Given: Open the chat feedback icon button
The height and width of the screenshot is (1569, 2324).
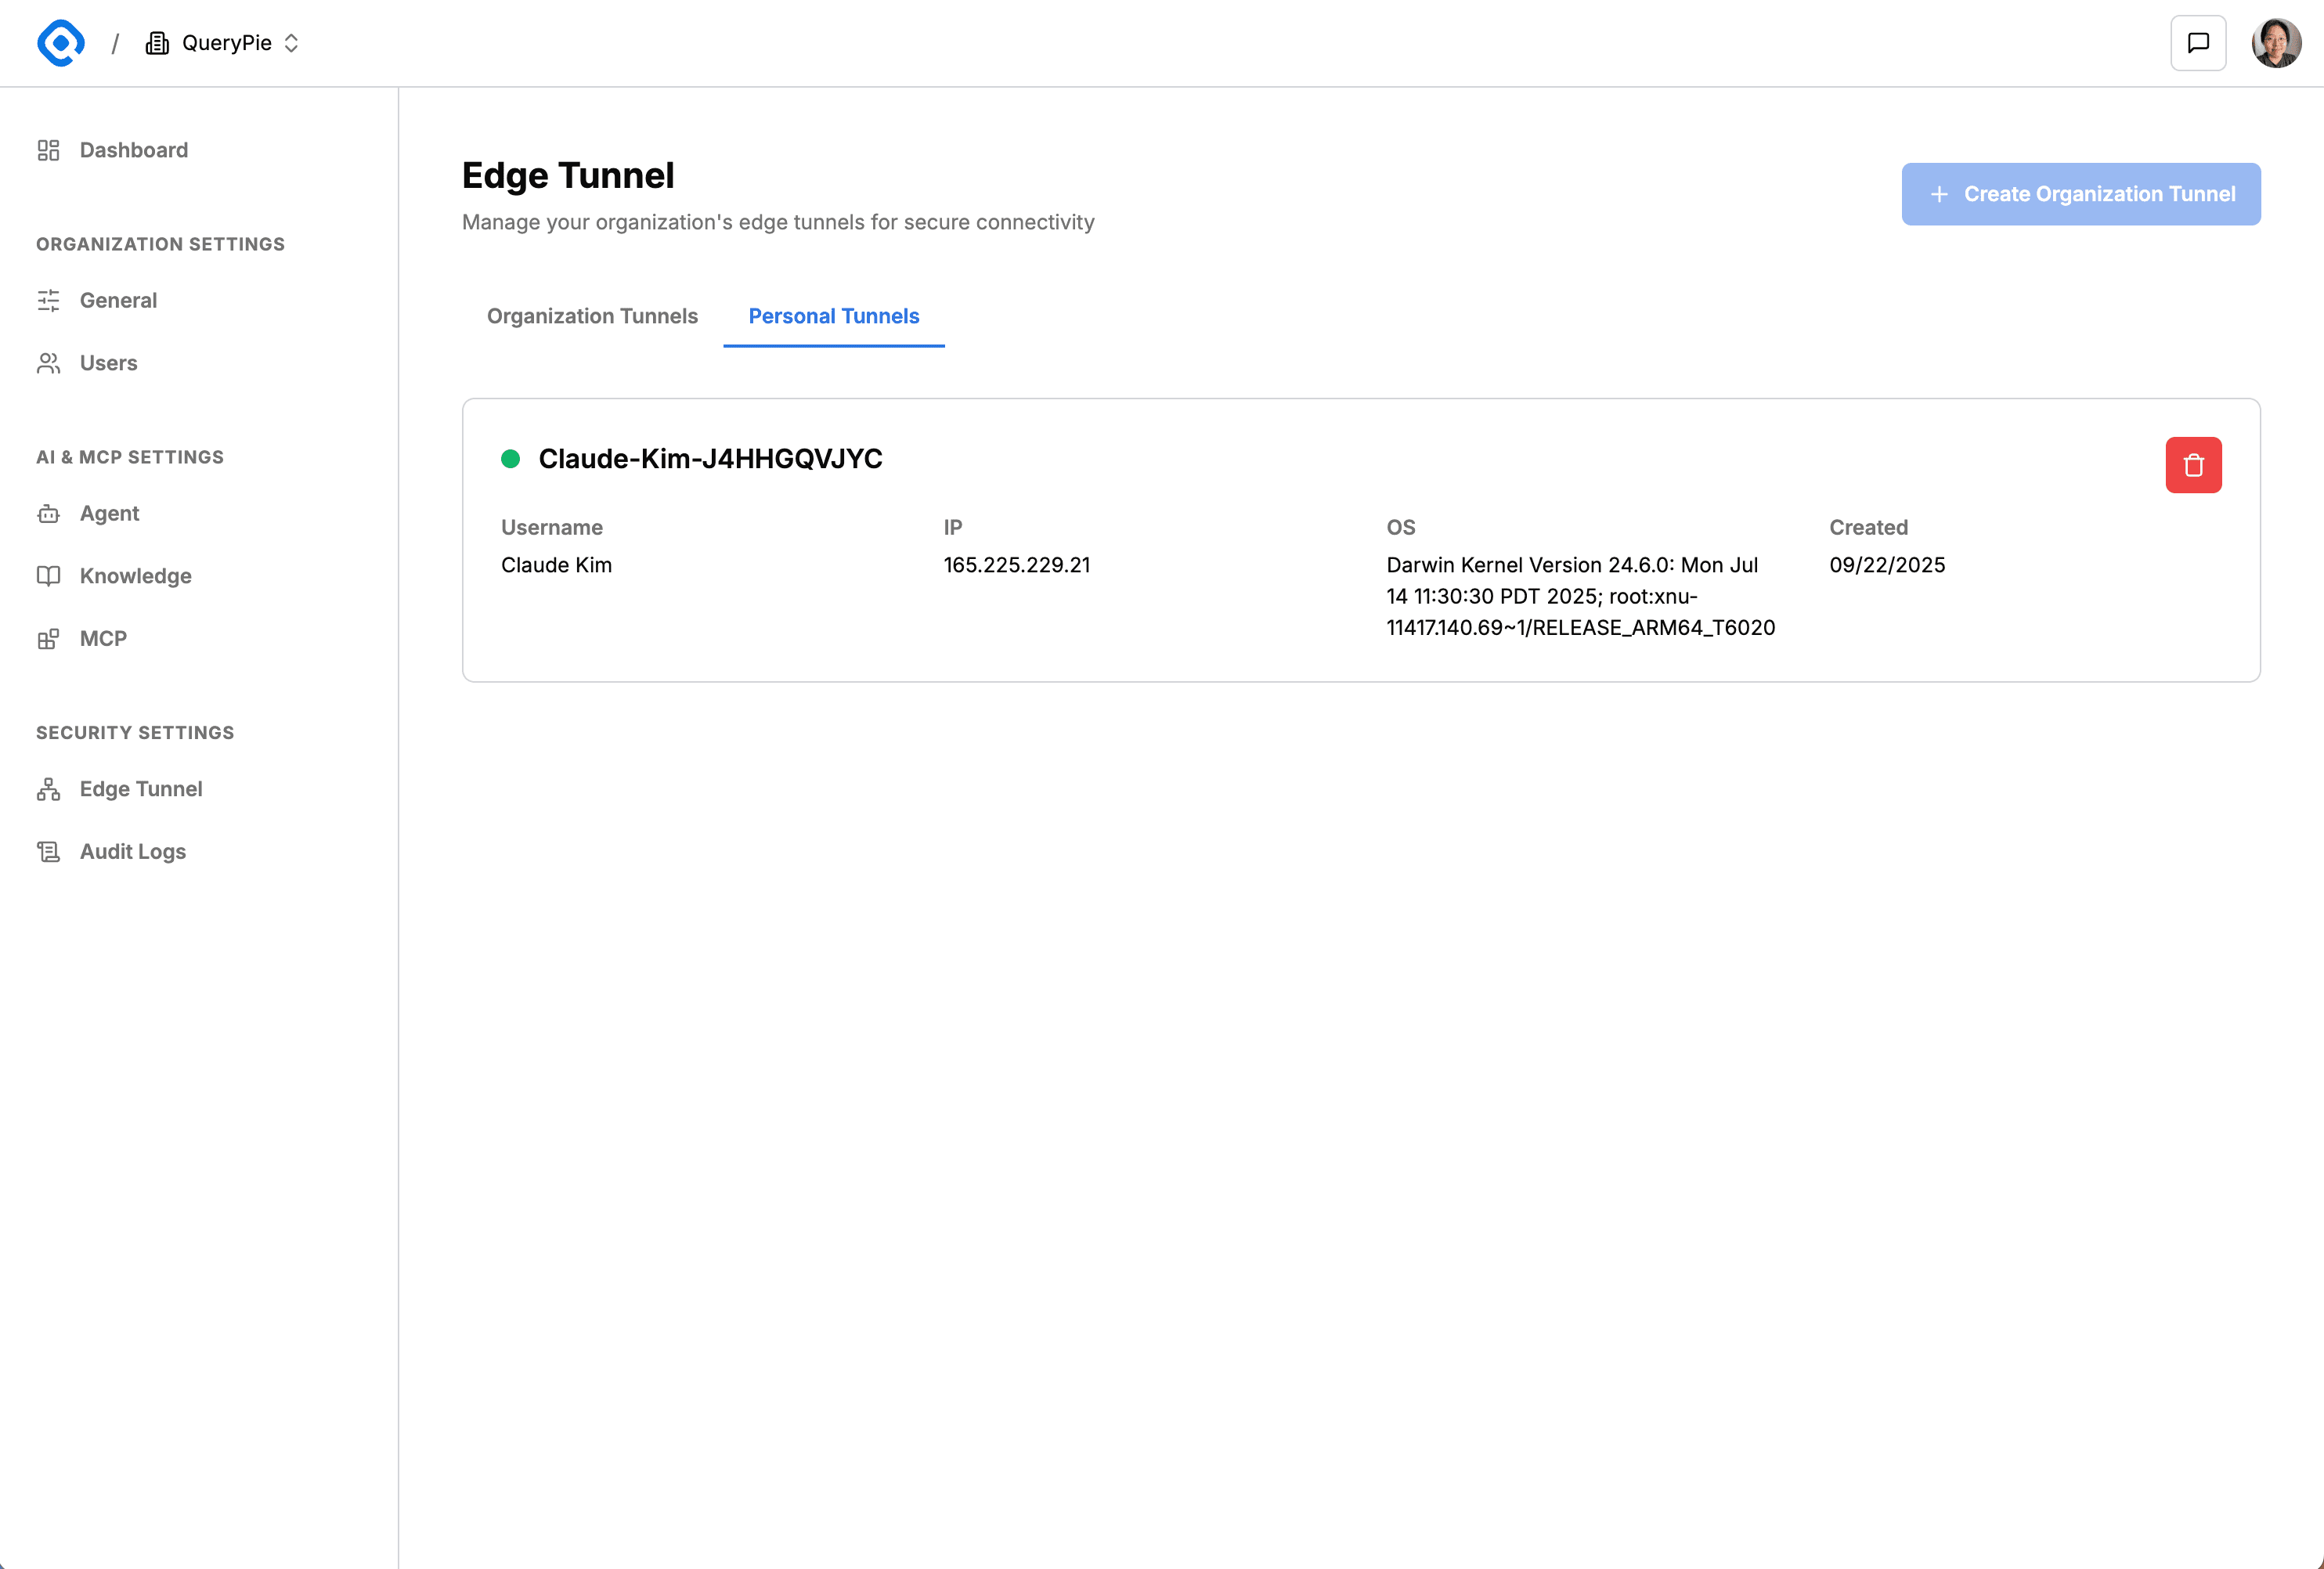Looking at the screenshot, I should [2197, 43].
